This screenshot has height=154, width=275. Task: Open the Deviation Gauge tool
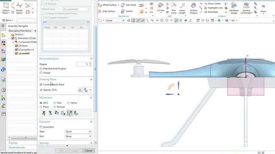click(x=234, y=8)
